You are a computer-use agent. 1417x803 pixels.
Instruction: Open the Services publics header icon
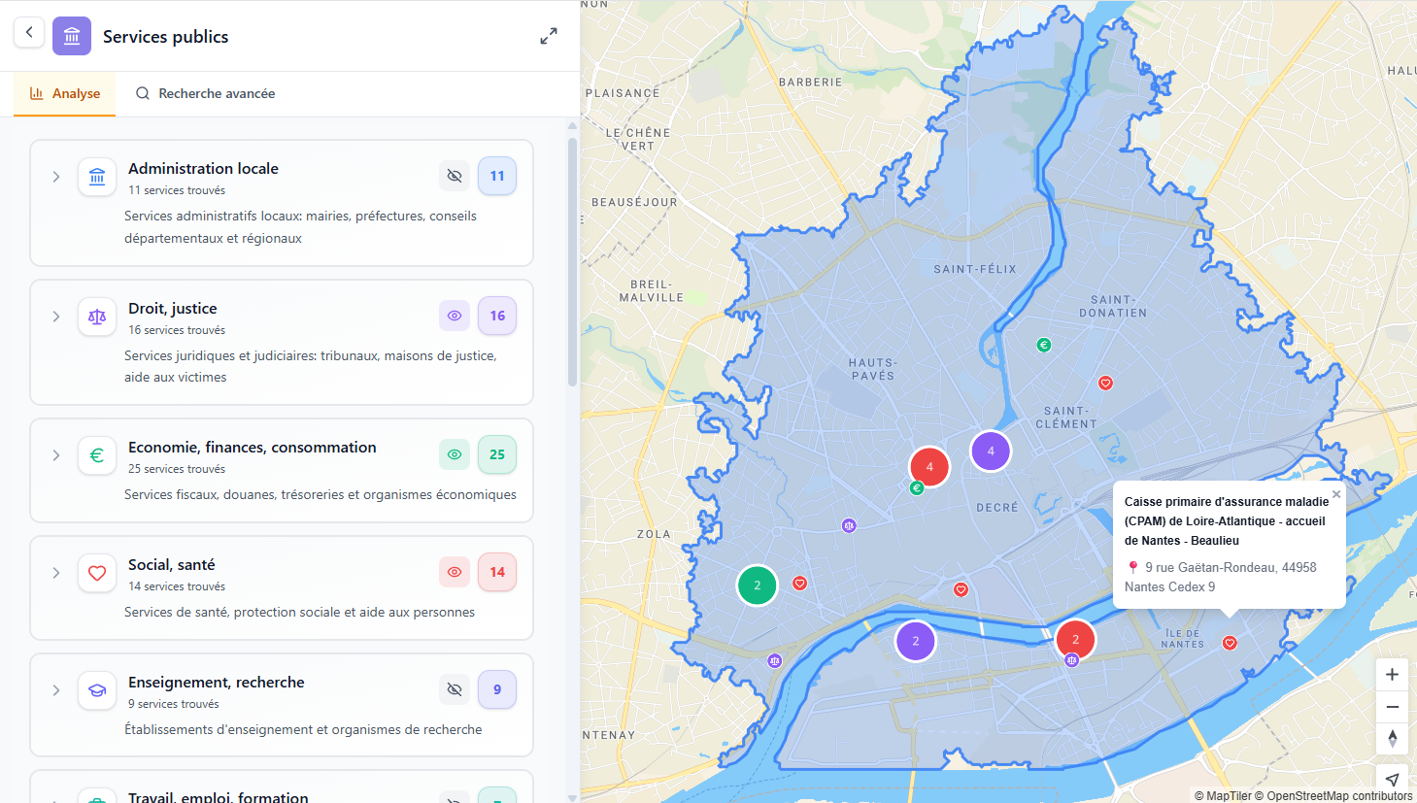71,35
